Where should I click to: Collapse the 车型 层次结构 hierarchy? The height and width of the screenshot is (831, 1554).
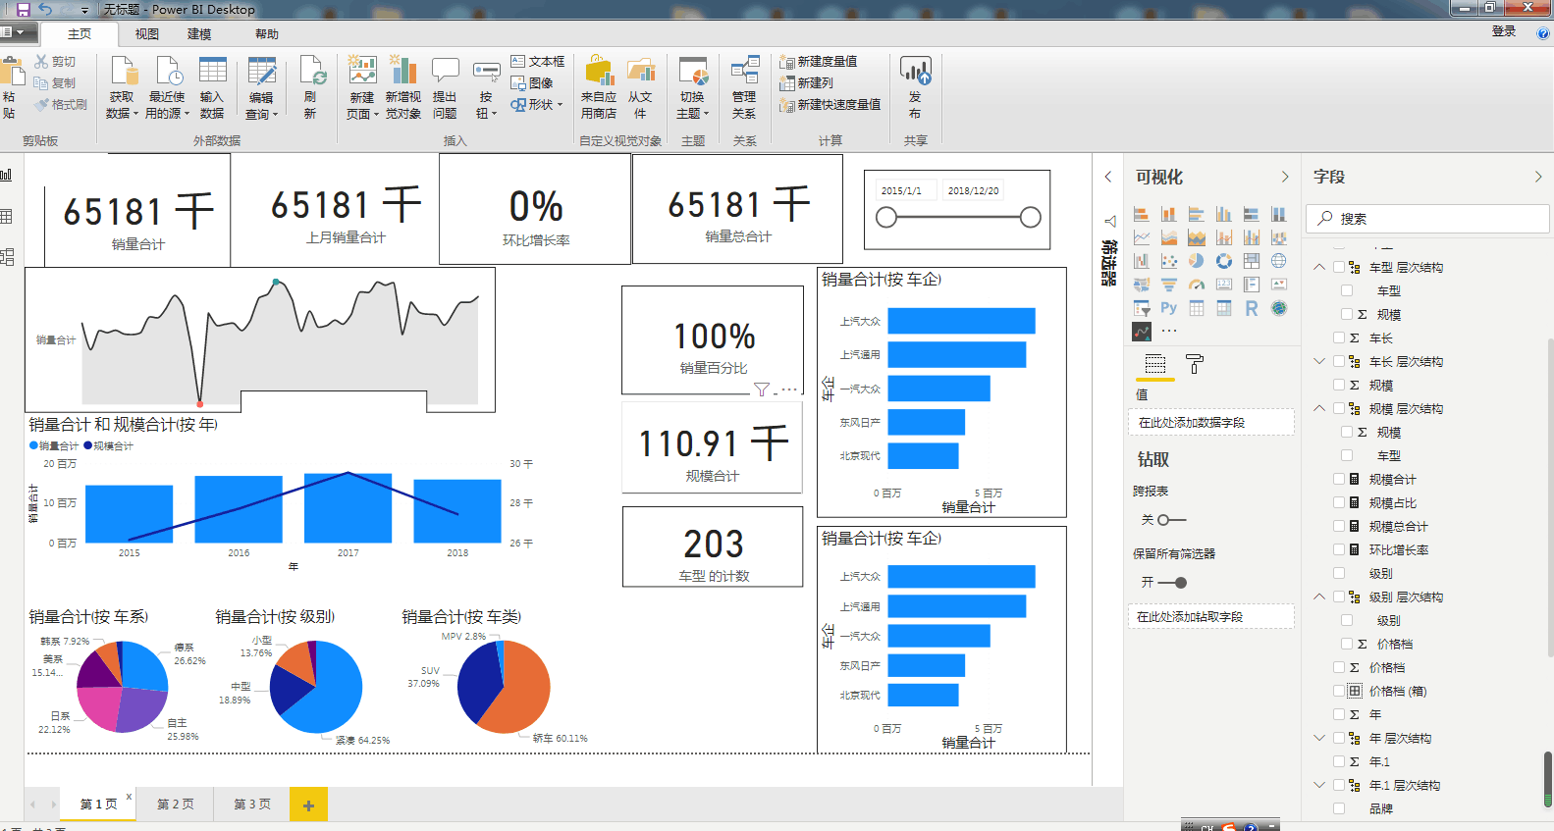coord(1319,267)
